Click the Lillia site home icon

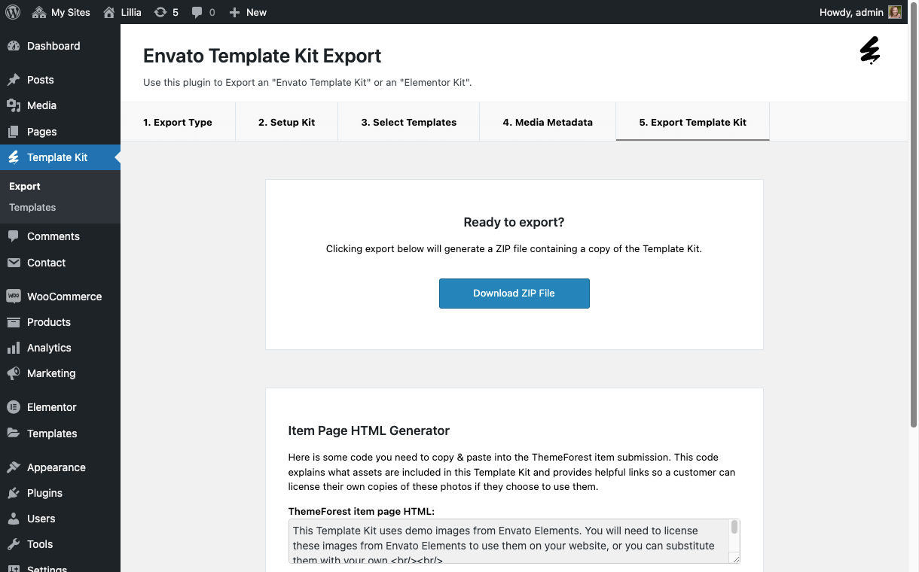pos(109,12)
